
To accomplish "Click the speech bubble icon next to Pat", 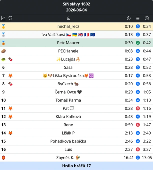I will coord(72,108).
